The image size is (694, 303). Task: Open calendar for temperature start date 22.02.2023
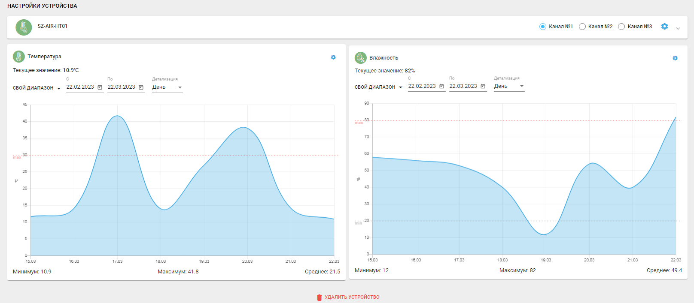100,87
